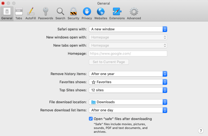
Task: Click the File download location: label
Action: click(68, 102)
